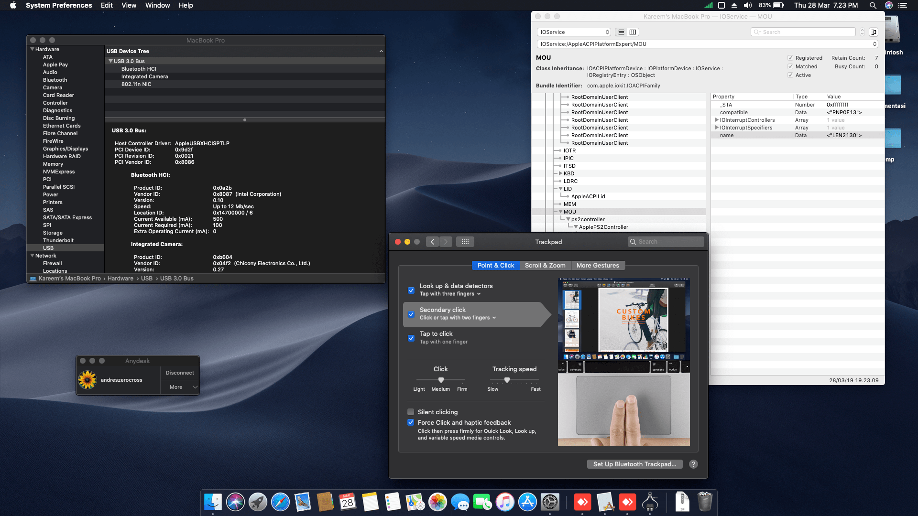918x516 pixels.
Task: Collapse the USB 3.0 Bus tree item
Action: (x=110, y=61)
